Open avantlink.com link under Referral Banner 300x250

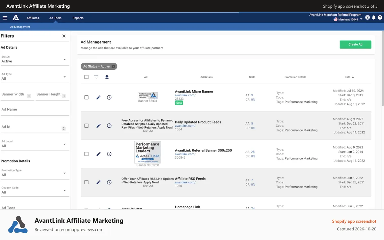tap(185, 154)
